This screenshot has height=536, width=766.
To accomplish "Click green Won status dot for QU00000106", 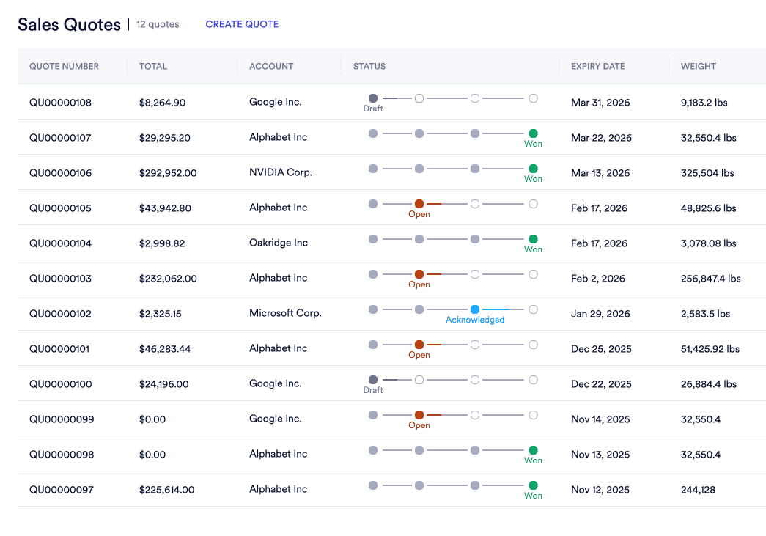I will [534, 169].
